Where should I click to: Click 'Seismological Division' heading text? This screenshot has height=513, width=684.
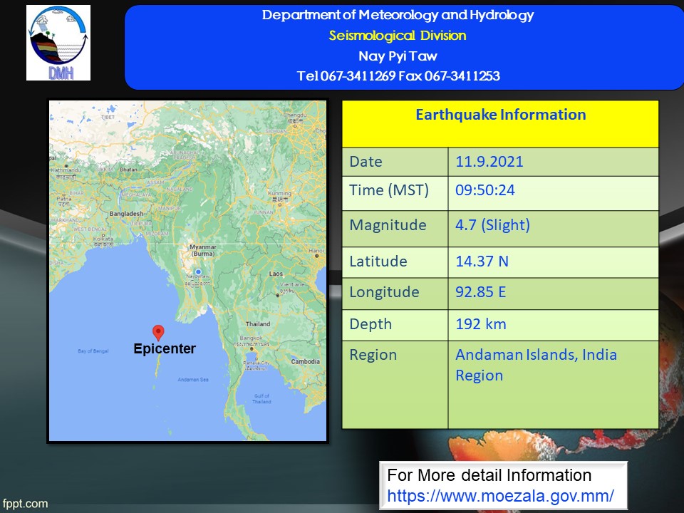pyautogui.click(x=398, y=36)
